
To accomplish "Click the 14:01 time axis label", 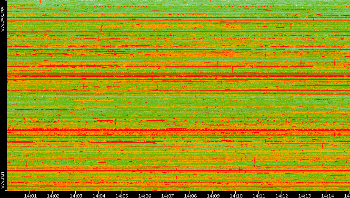I will (30, 196).
